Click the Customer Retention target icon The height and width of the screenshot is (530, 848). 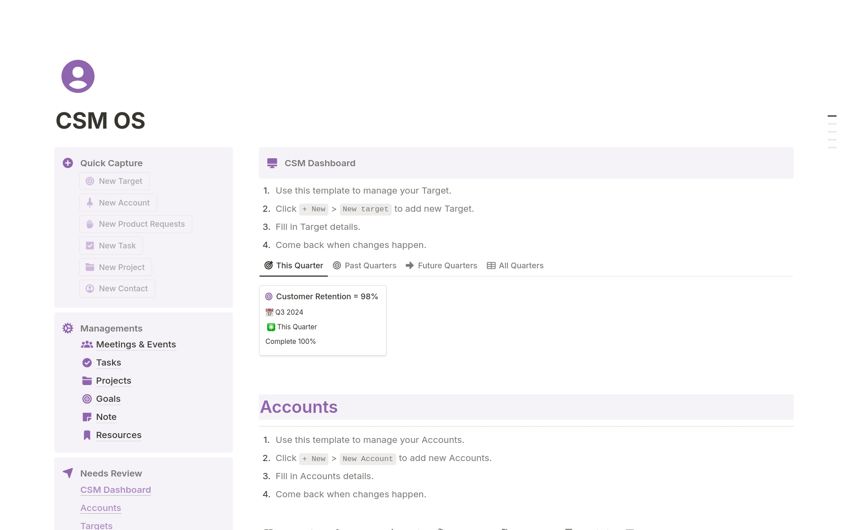coord(269,297)
